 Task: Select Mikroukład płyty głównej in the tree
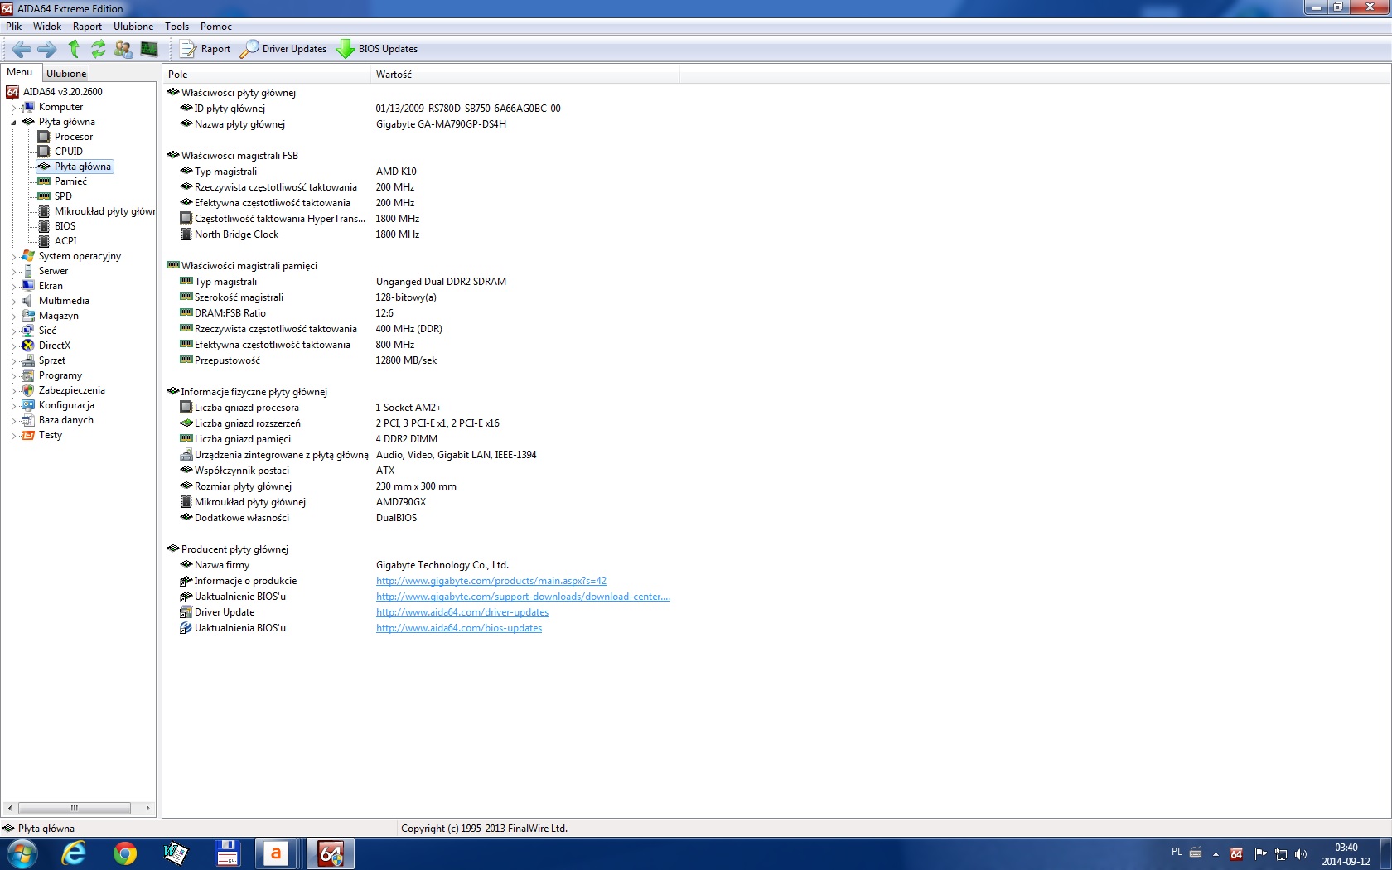click(x=104, y=211)
